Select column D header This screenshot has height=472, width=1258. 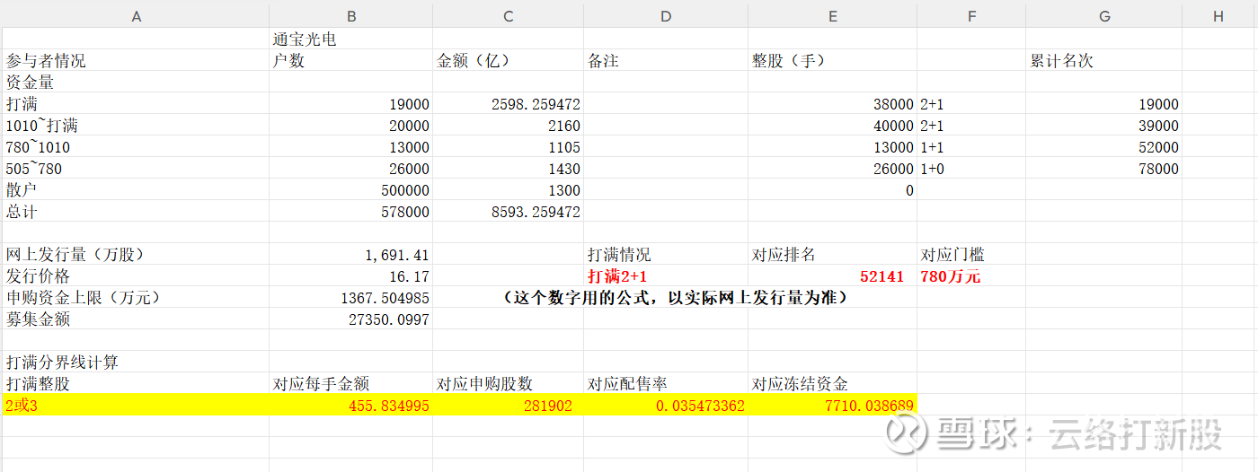click(x=665, y=16)
